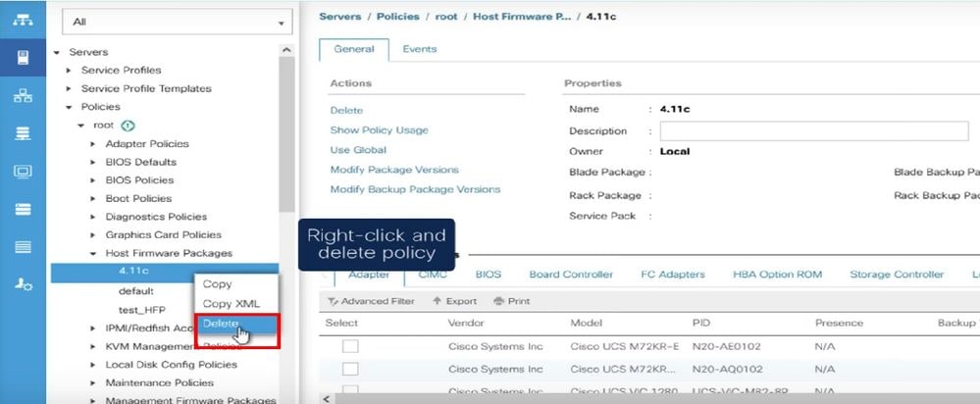Click Modify Package Versions link
The height and width of the screenshot is (404, 980).
(x=394, y=170)
